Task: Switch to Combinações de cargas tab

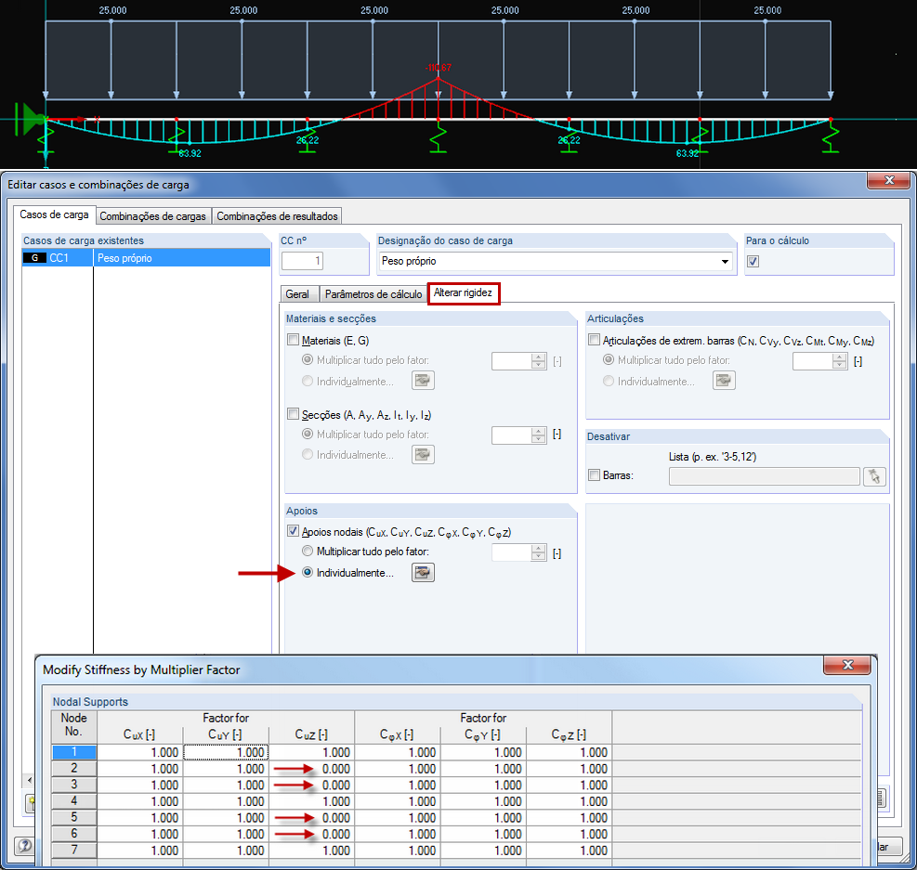Action: tap(152, 216)
